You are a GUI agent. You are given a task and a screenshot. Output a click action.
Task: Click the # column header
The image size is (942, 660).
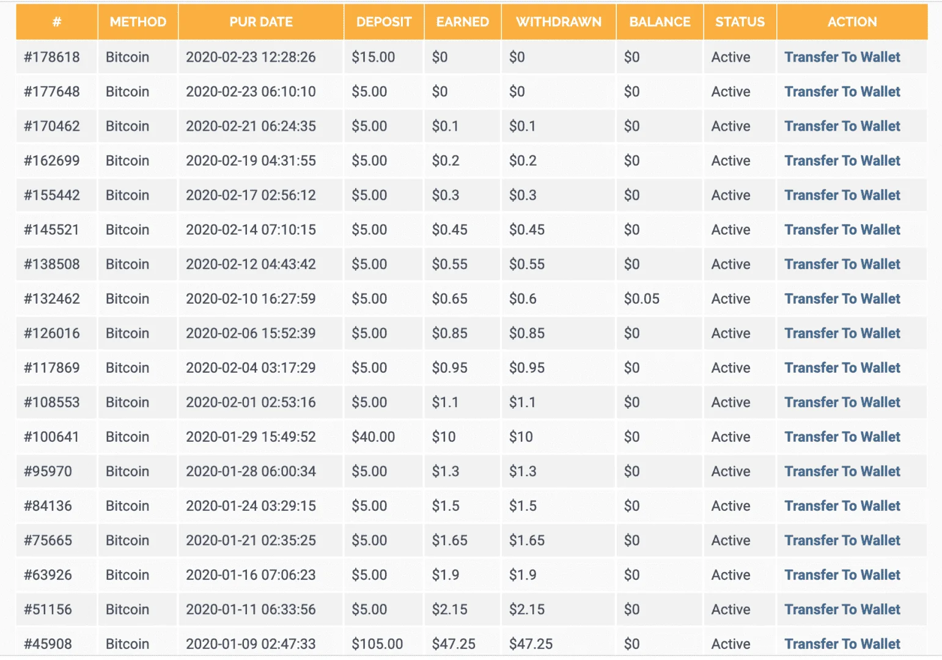coord(57,22)
